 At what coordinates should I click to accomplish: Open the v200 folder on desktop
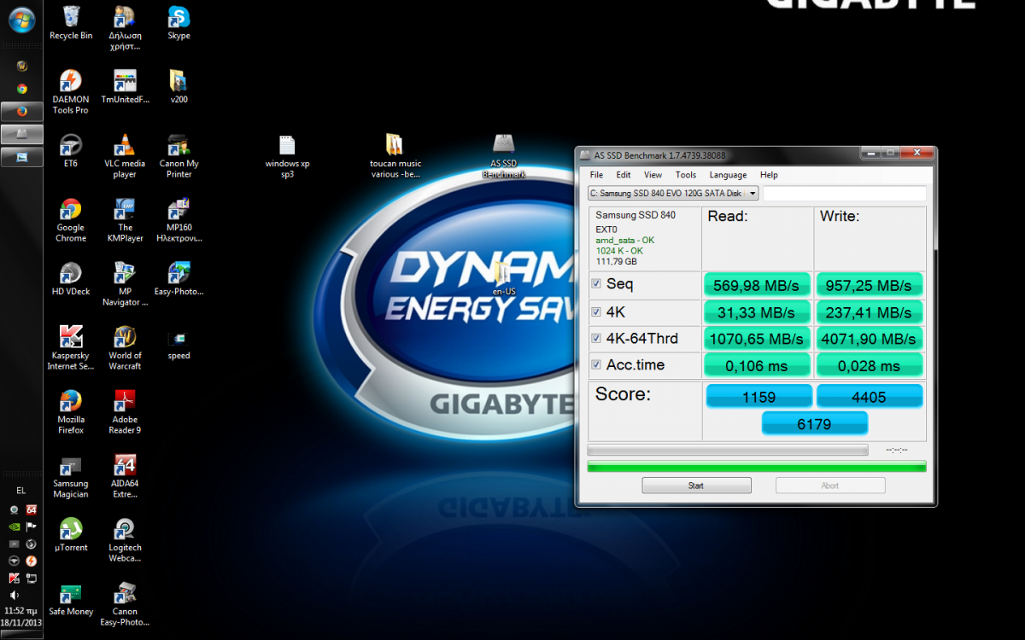179,87
